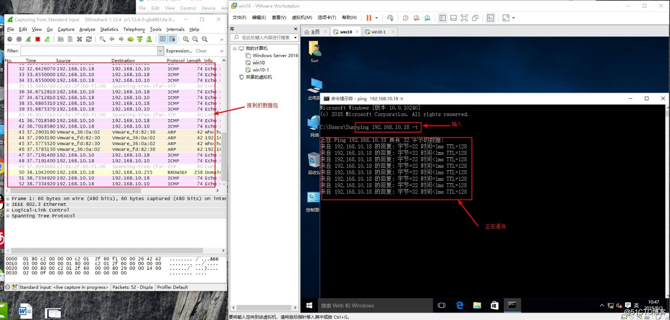
Task: Restart the live capture in Wireshark
Action: (x=47, y=39)
